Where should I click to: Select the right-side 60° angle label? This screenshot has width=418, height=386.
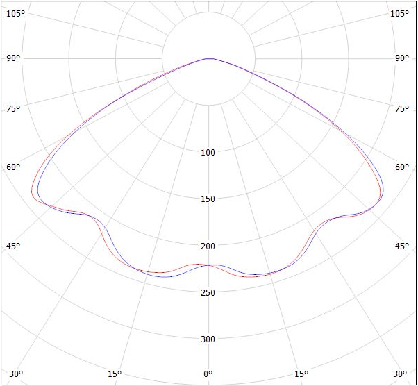(402, 167)
